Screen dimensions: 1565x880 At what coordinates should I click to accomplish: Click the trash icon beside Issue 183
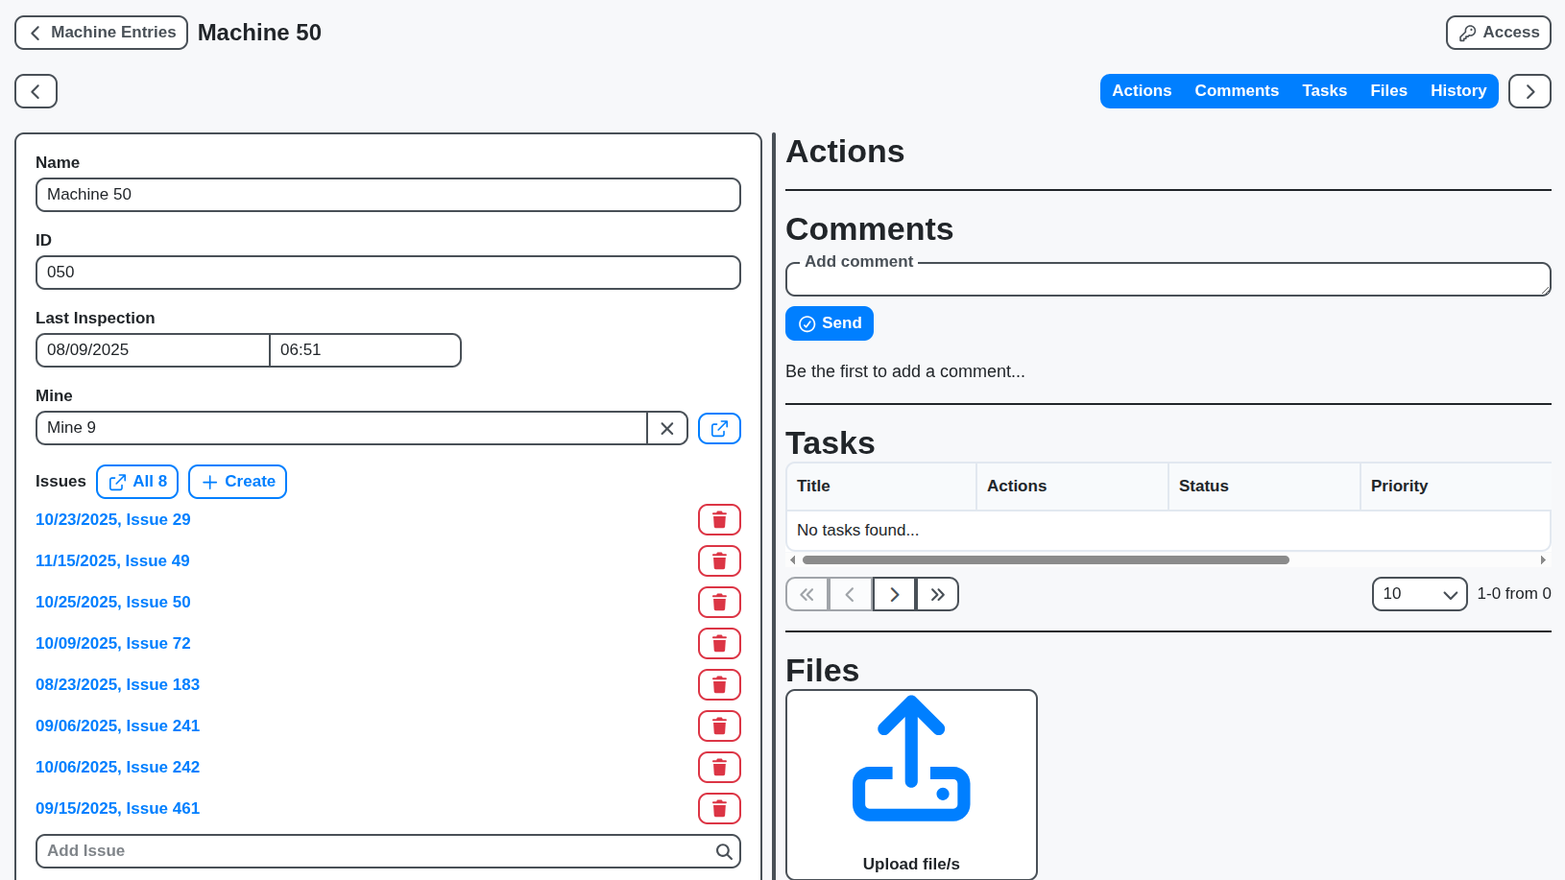coord(719,685)
